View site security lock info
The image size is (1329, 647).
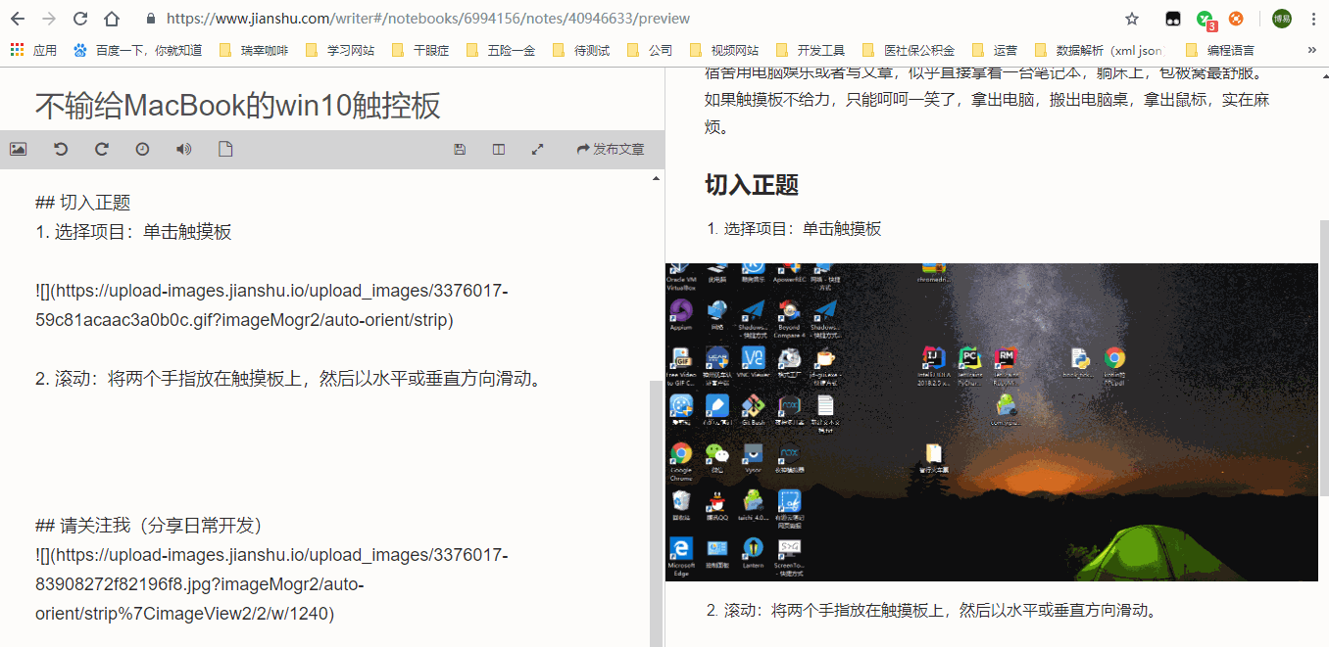click(x=150, y=19)
